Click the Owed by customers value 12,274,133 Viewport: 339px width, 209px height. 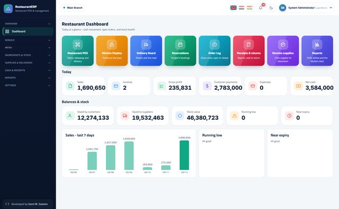click(93, 118)
